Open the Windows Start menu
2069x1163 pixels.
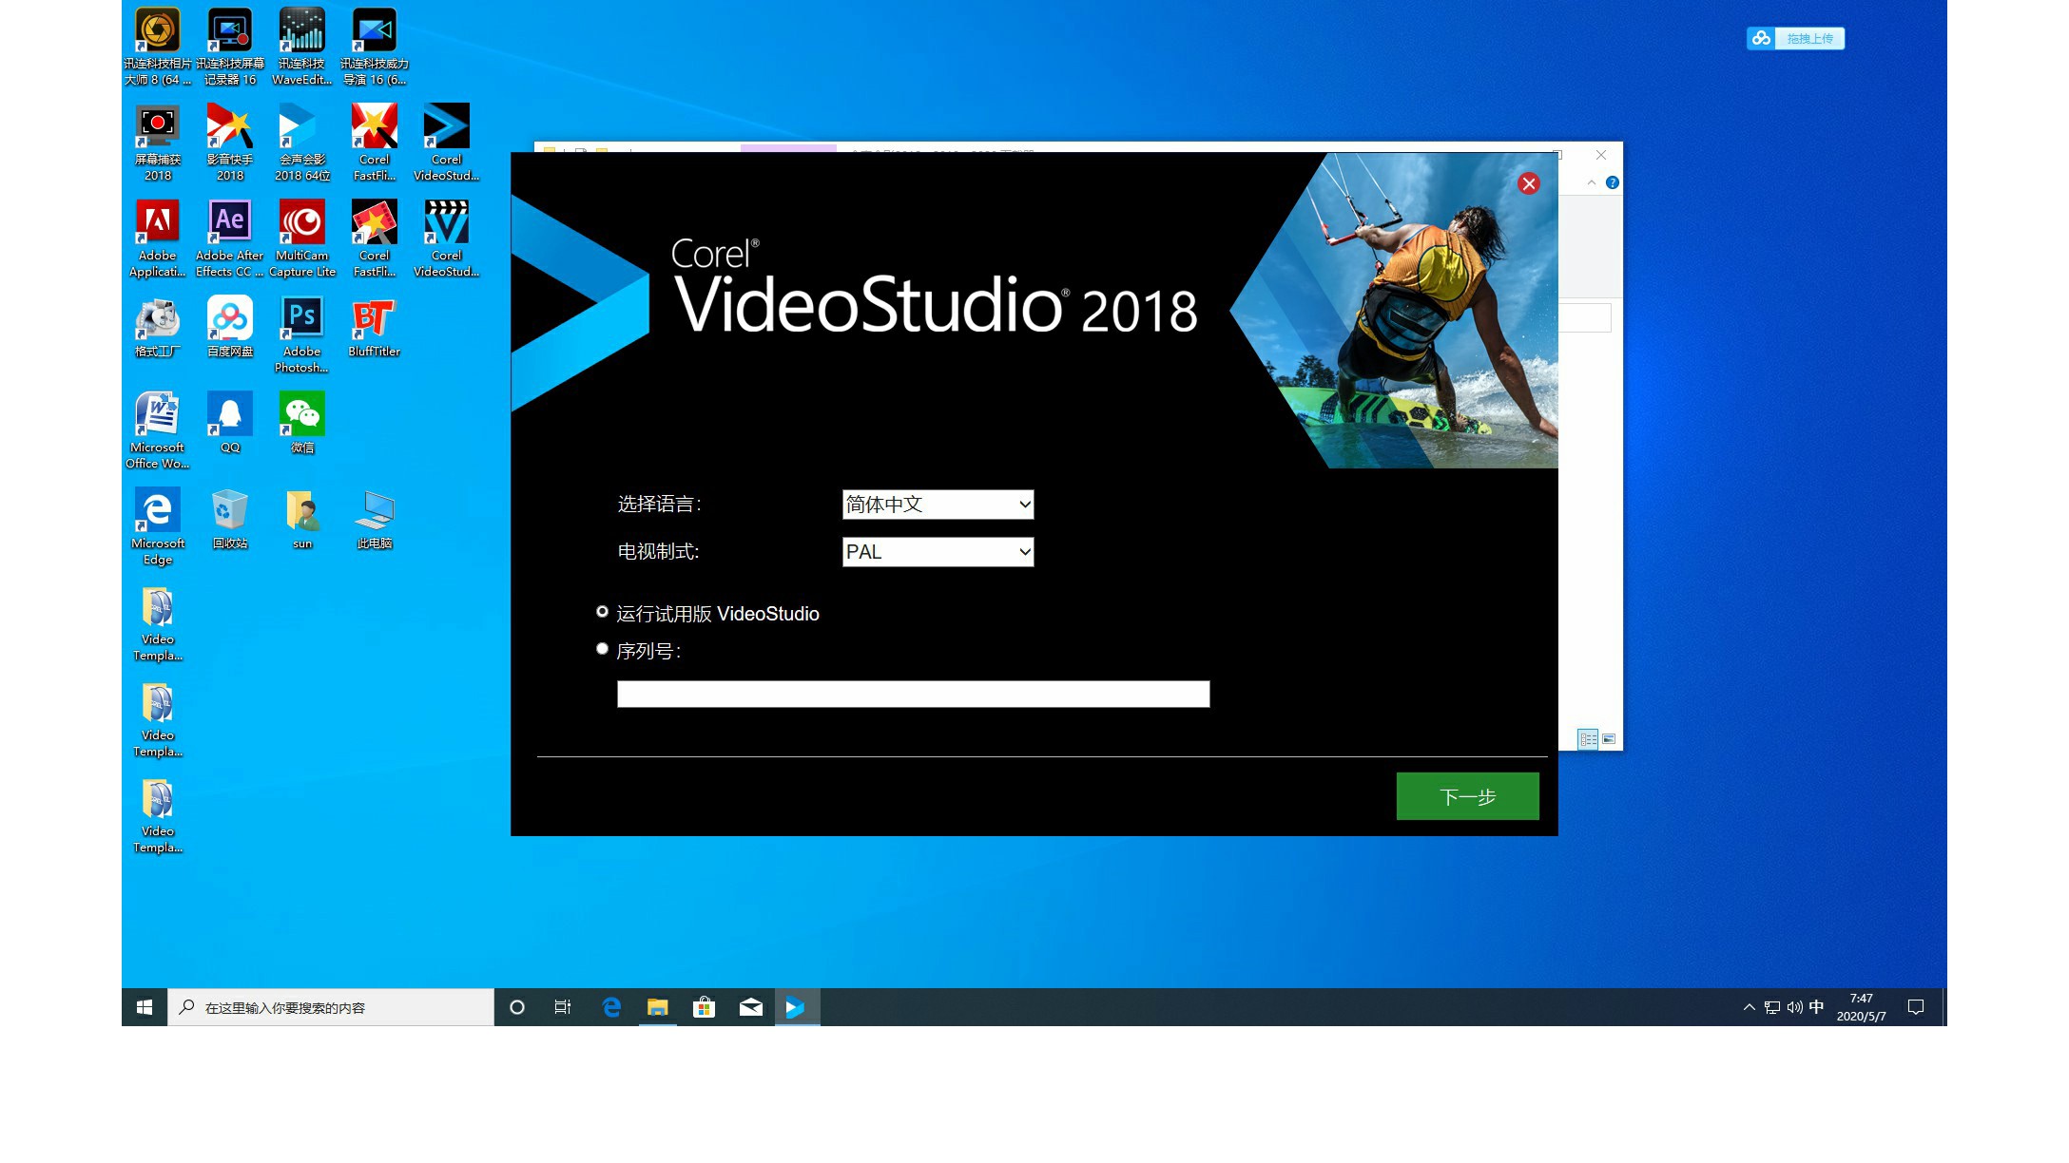145,1007
